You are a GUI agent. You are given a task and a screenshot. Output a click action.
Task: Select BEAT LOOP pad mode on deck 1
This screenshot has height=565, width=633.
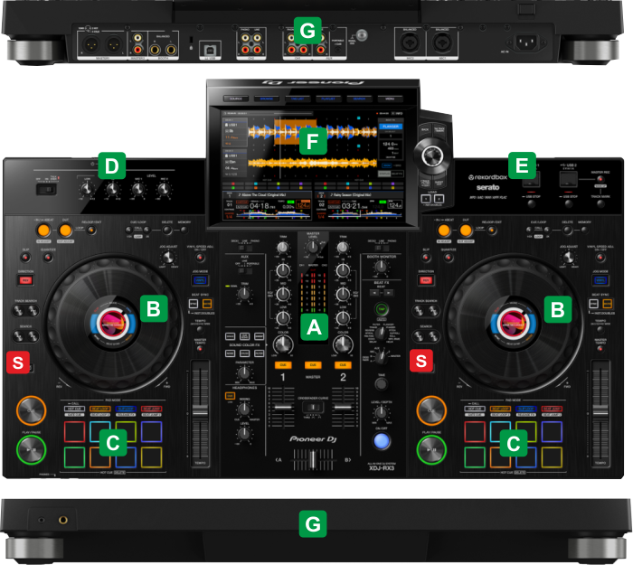(x=100, y=409)
